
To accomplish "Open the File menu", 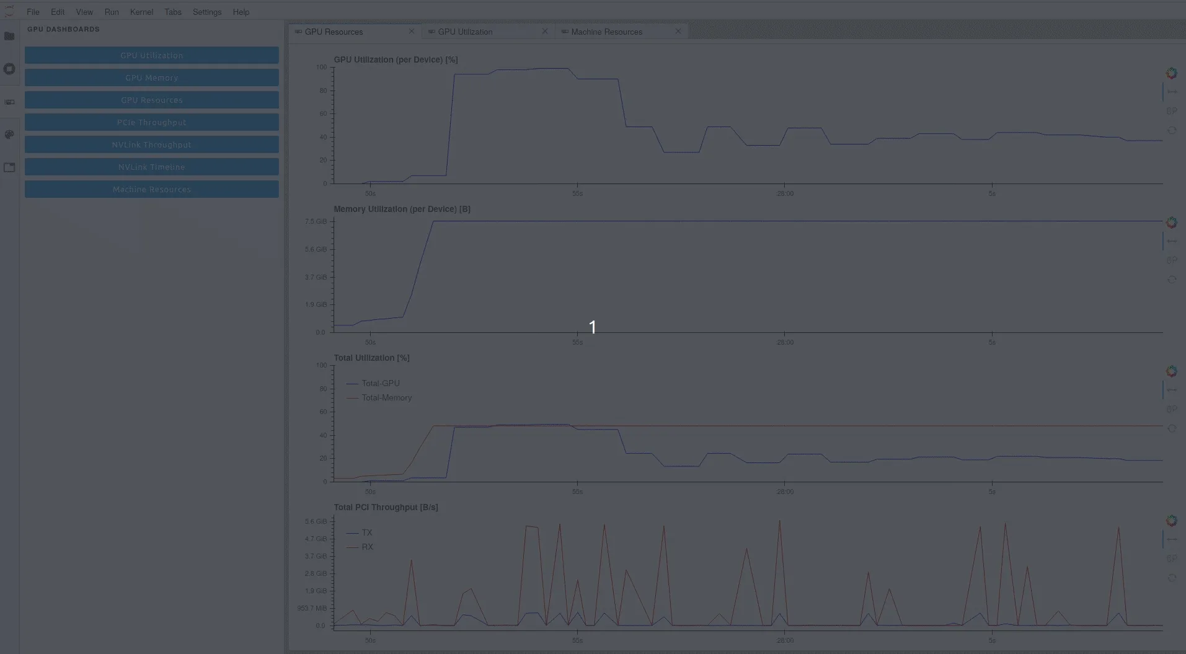I will (x=33, y=12).
